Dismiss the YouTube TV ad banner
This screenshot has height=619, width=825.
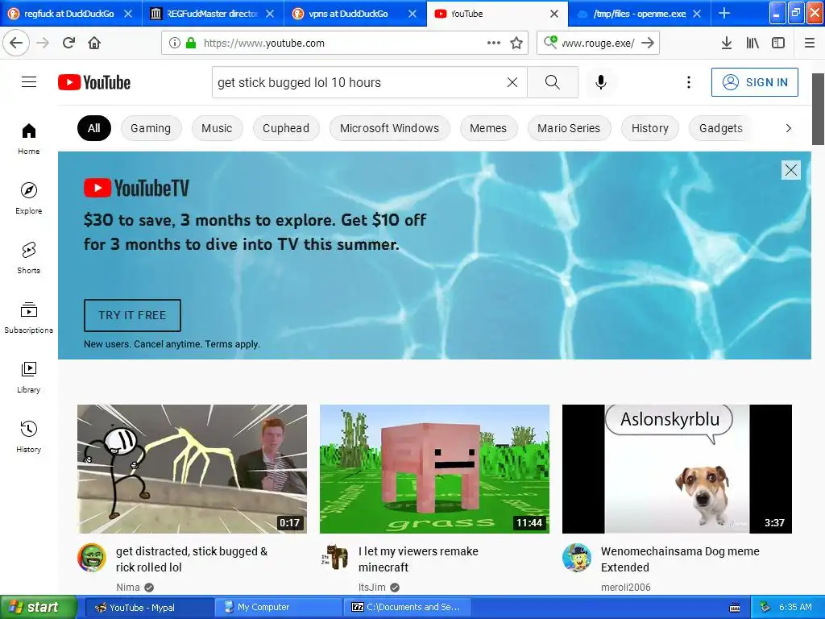pyautogui.click(x=791, y=170)
